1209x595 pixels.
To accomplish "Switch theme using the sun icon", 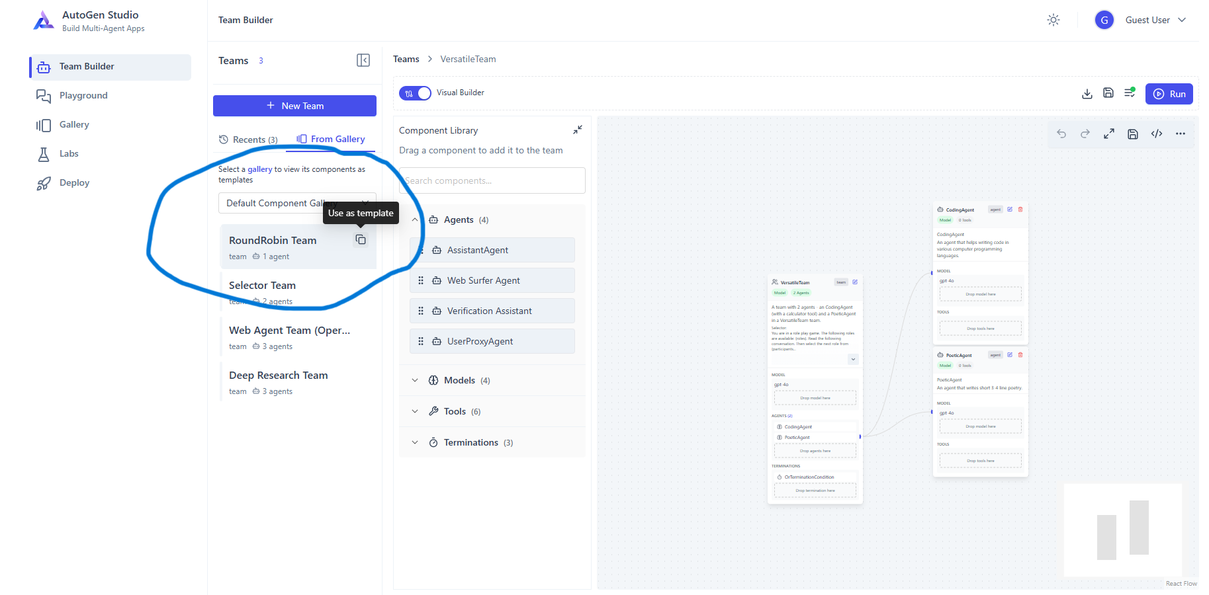I will point(1053,20).
